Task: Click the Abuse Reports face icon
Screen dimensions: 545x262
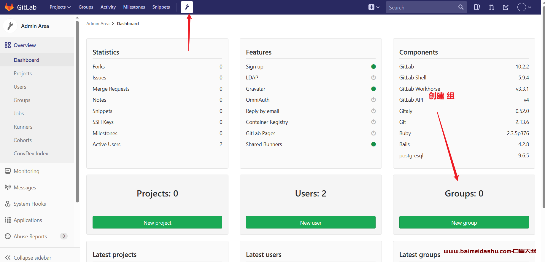Action: [8, 236]
